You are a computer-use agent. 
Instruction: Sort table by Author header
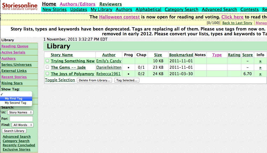[x=109, y=55]
